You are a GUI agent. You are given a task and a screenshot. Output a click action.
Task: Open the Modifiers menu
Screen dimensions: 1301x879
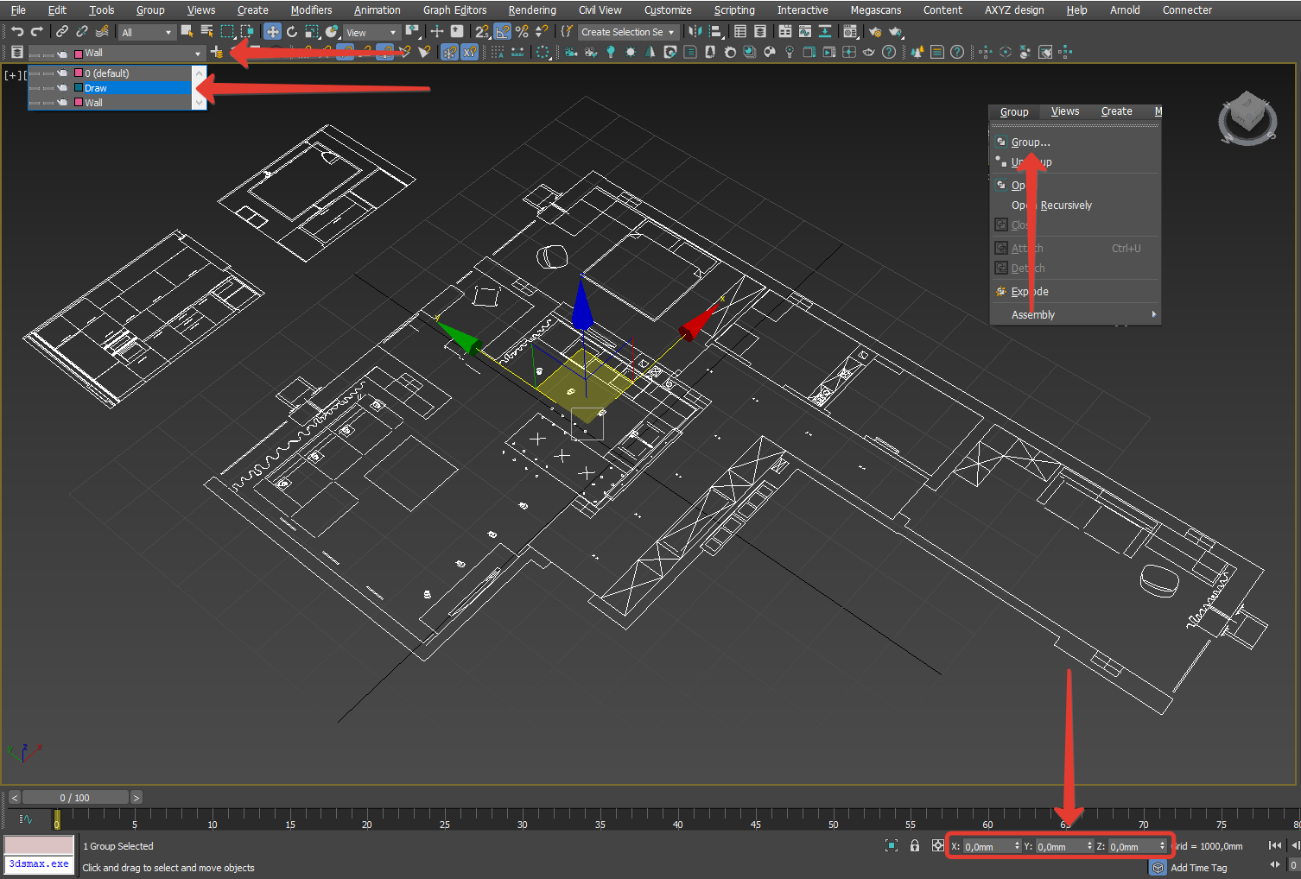(x=311, y=10)
